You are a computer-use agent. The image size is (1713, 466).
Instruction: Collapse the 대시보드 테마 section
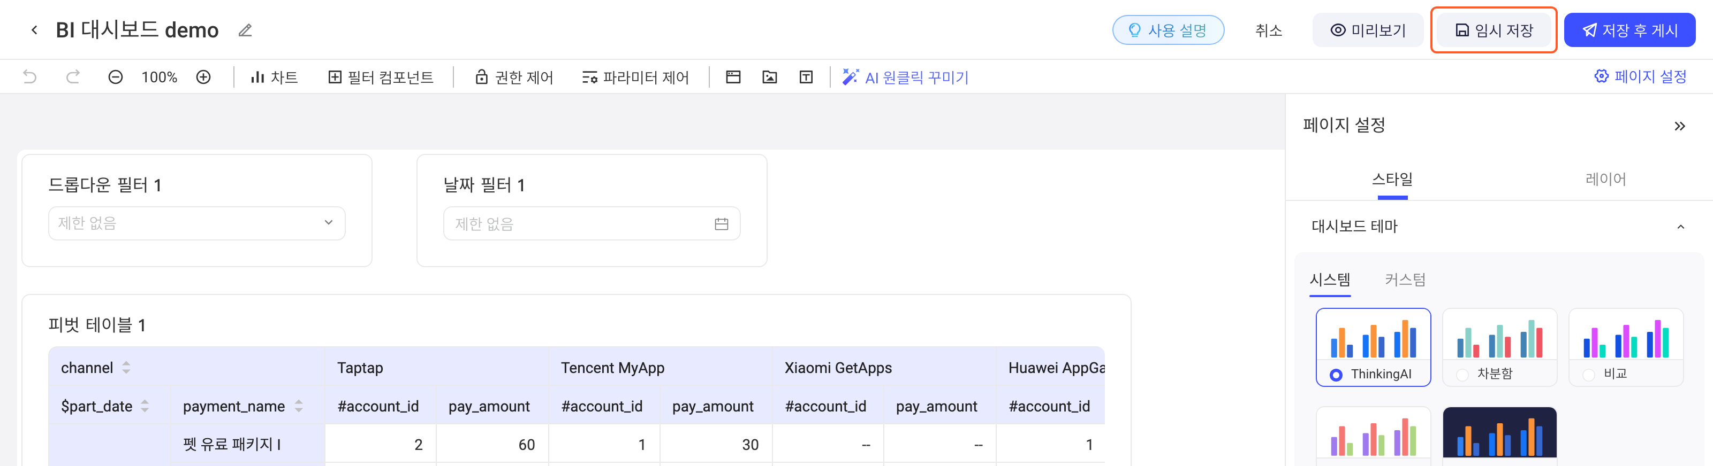1680,227
